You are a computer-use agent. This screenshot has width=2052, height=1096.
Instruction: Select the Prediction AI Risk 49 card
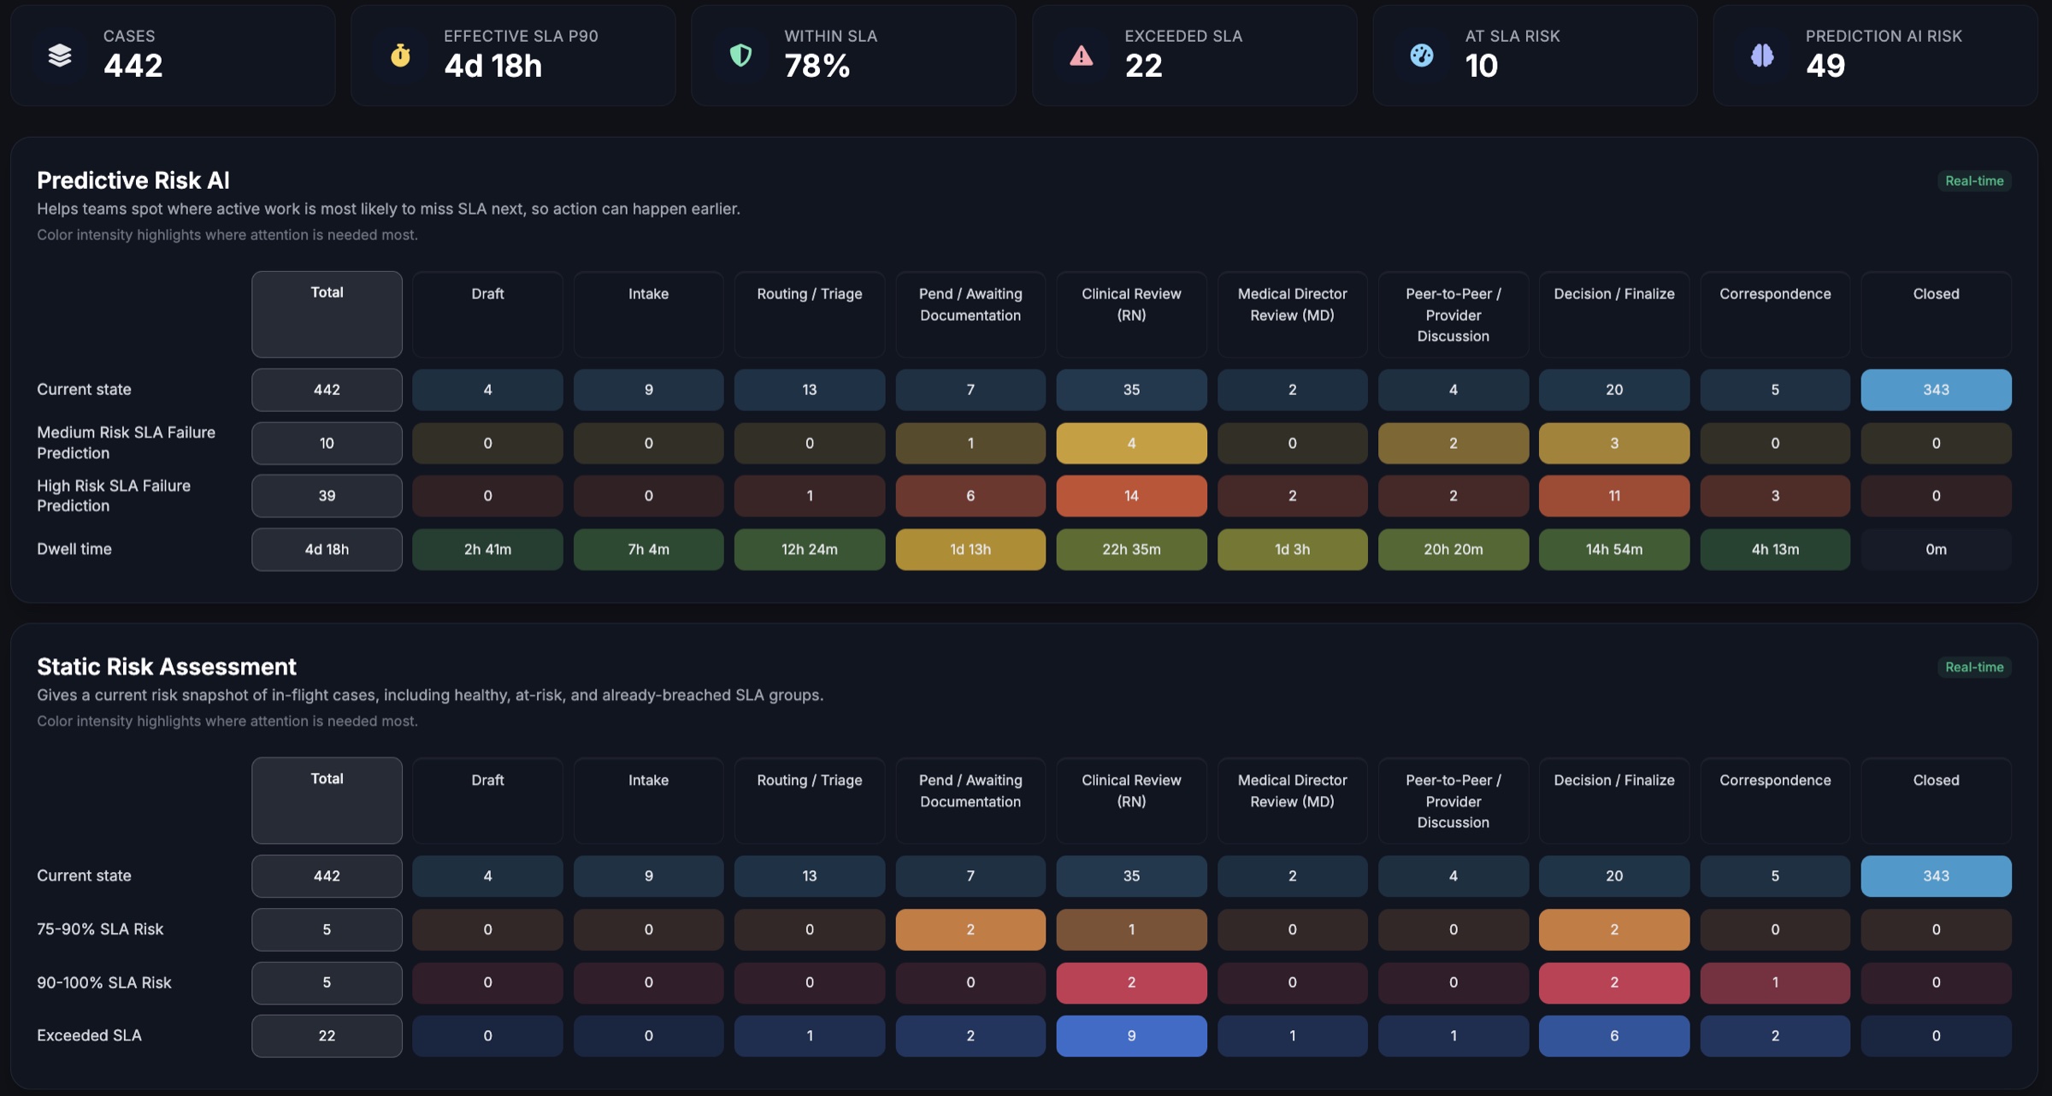point(1875,56)
